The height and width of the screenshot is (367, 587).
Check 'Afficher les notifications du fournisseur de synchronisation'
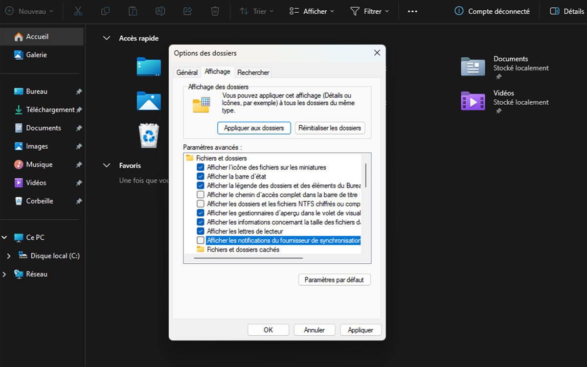(x=201, y=240)
